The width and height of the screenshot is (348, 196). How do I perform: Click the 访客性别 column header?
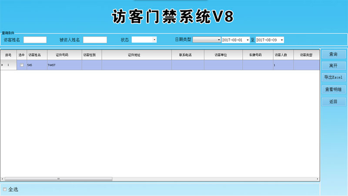click(92, 55)
